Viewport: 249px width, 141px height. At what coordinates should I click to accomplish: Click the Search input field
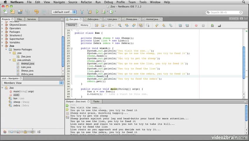coord(225,12)
